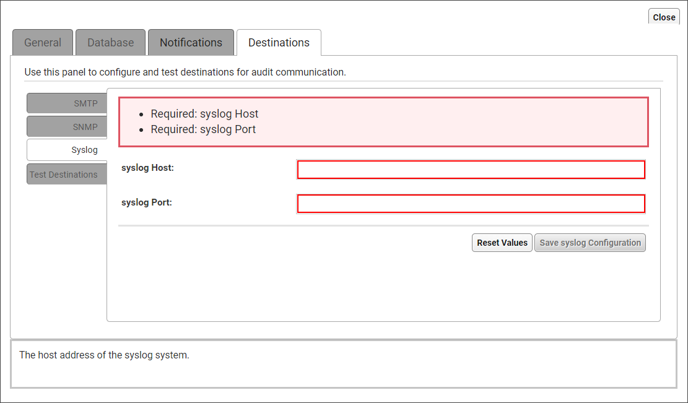Click Save syslog Configuration button
688x403 pixels.
[x=590, y=243]
